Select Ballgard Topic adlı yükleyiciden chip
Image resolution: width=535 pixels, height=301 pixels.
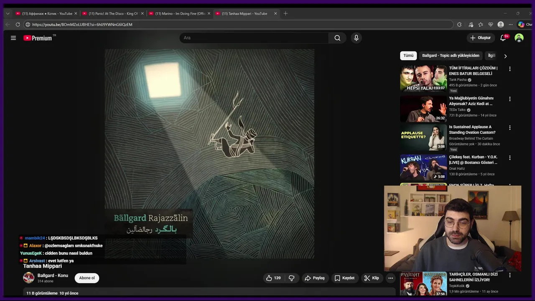tap(451, 56)
